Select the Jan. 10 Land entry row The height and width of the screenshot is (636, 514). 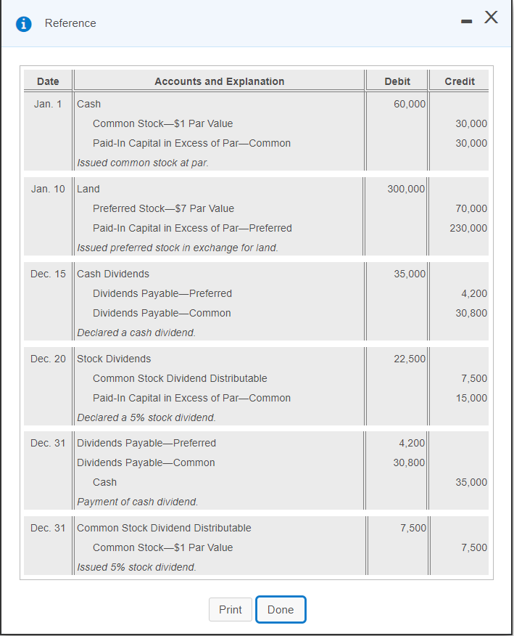(x=88, y=189)
